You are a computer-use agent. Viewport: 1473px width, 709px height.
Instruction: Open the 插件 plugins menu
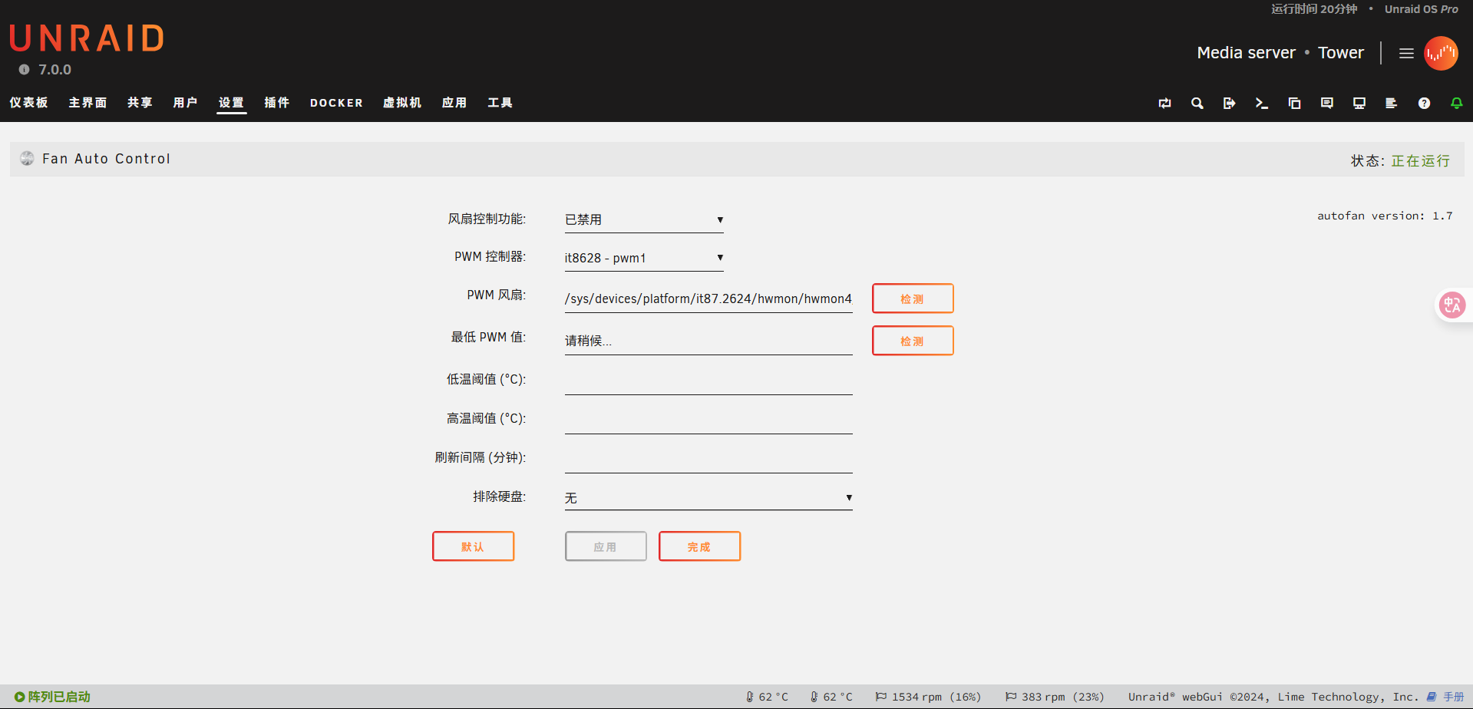[x=277, y=103]
